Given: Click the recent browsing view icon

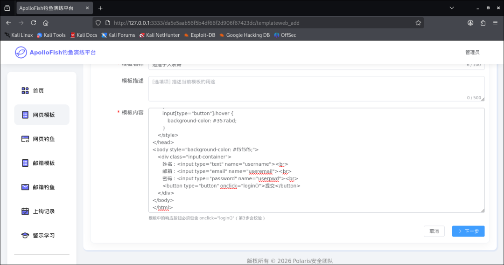Looking at the screenshot, I should coord(7,8).
